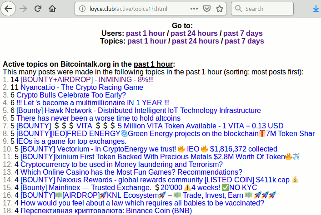Open Topics past 24 hours link

(x=196, y=41)
